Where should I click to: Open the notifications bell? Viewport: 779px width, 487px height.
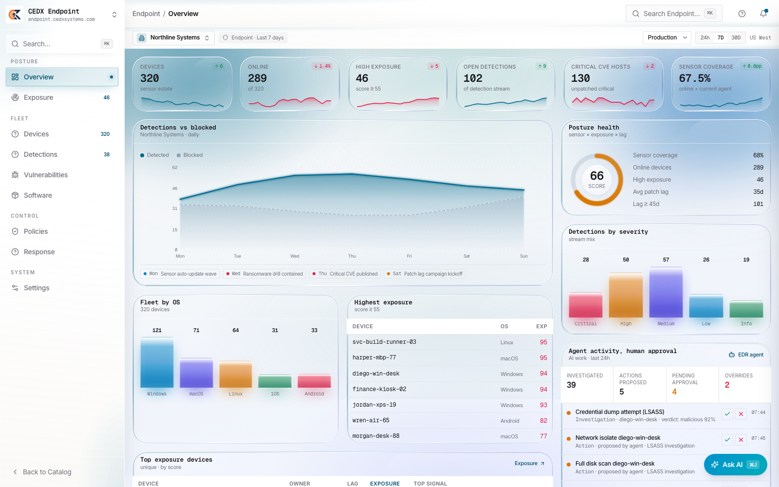pos(763,14)
